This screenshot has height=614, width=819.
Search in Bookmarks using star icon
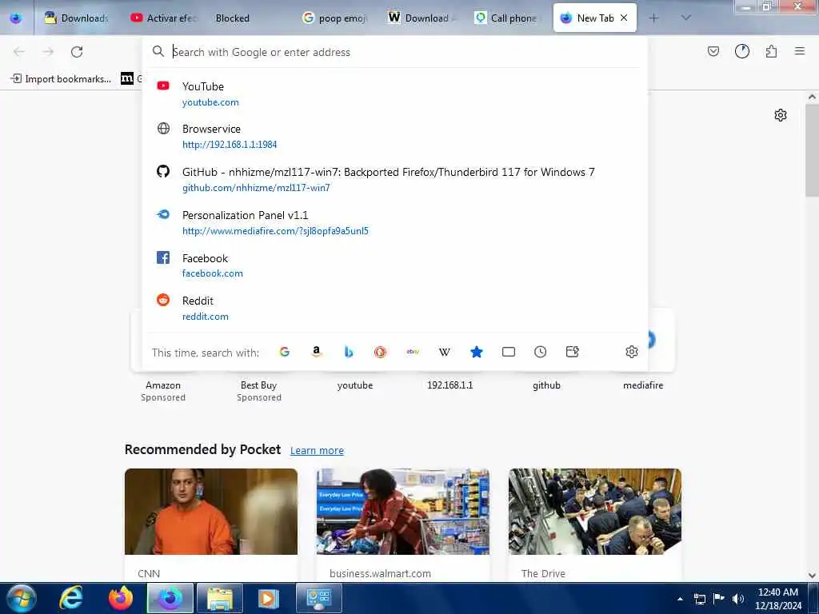477,352
